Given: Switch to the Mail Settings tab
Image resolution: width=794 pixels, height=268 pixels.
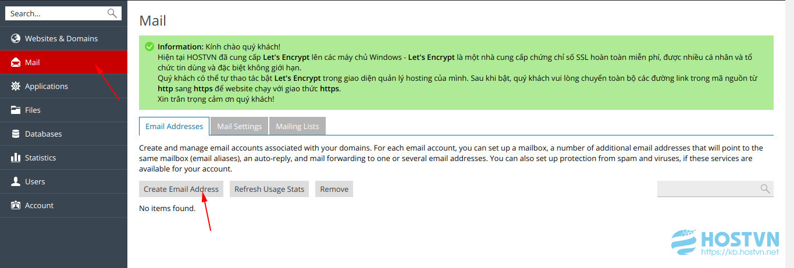Looking at the screenshot, I should pyautogui.click(x=240, y=126).
